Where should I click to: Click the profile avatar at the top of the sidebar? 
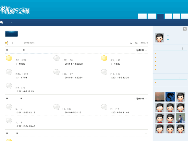pyautogui.click(x=159, y=38)
